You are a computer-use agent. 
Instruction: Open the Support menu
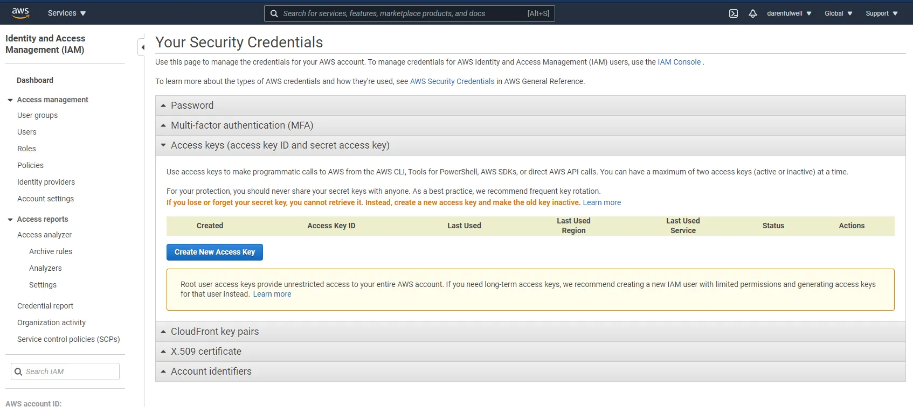[x=881, y=13]
